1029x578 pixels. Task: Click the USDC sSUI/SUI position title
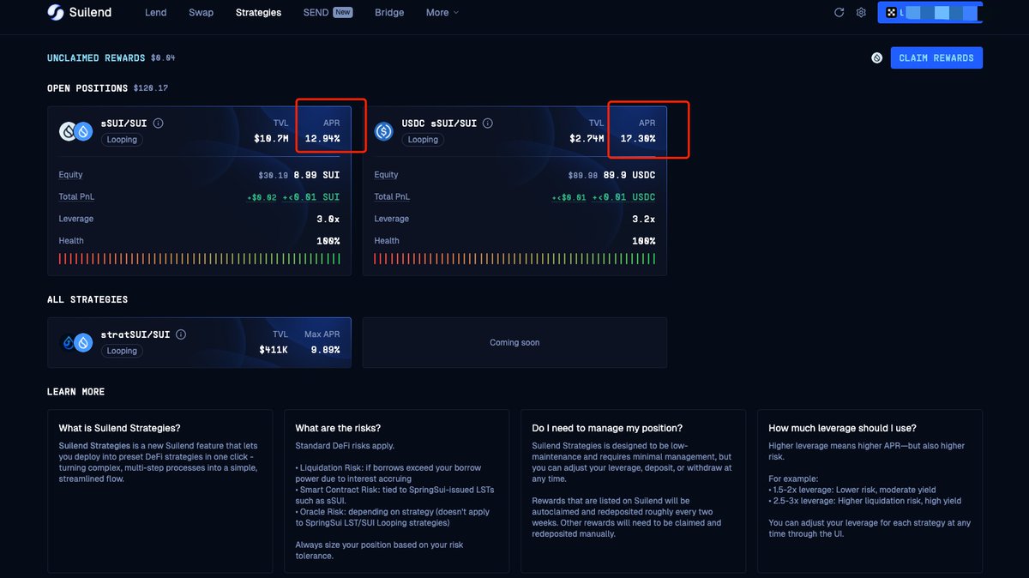(x=439, y=123)
